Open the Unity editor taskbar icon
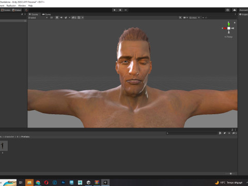The height and width of the screenshot is (186, 248). coord(105,182)
